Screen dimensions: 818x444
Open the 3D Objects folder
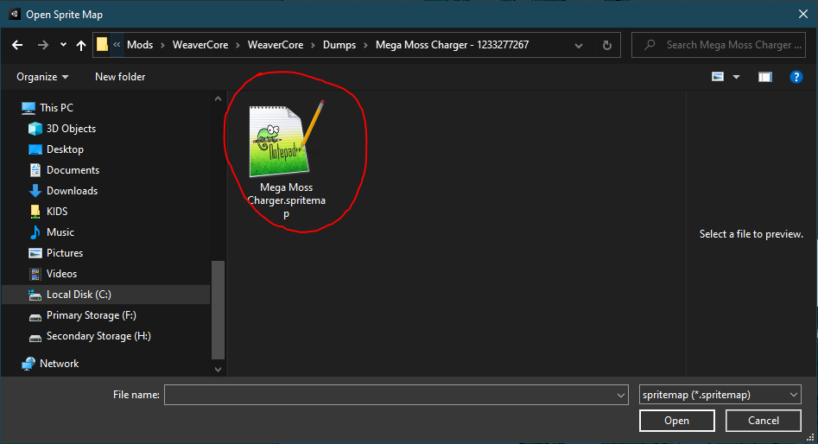pyautogui.click(x=71, y=129)
